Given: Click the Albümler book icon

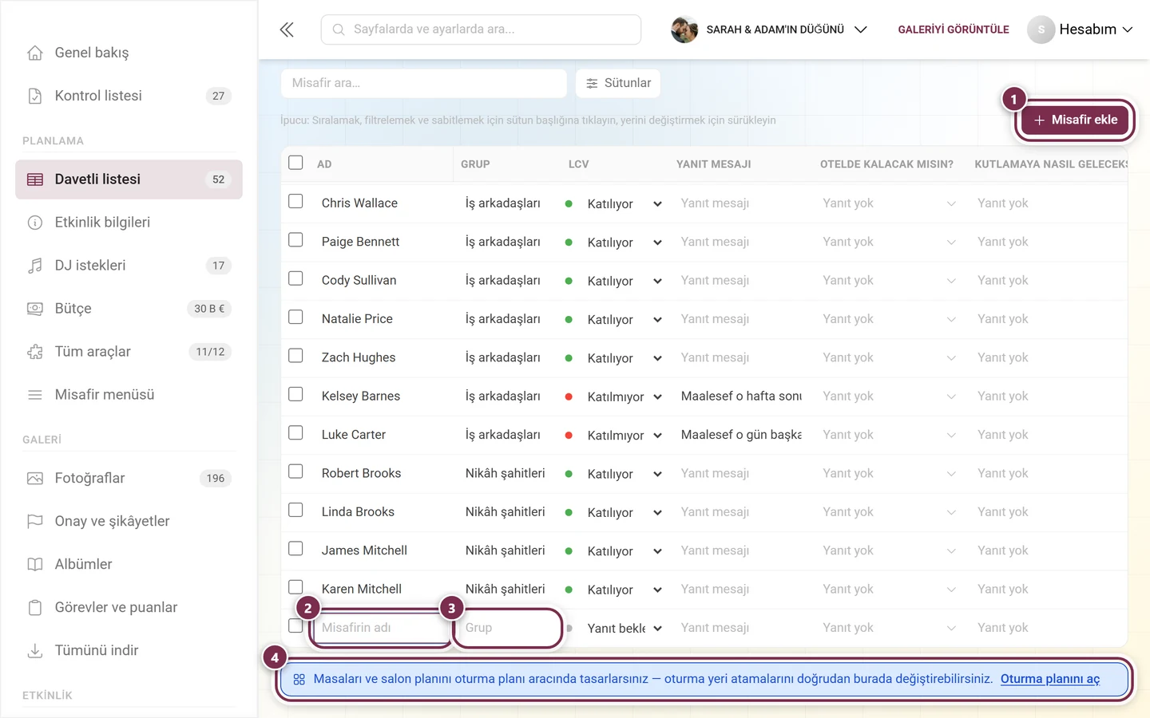Looking at the screenshot, I should (x=35, y=565).
